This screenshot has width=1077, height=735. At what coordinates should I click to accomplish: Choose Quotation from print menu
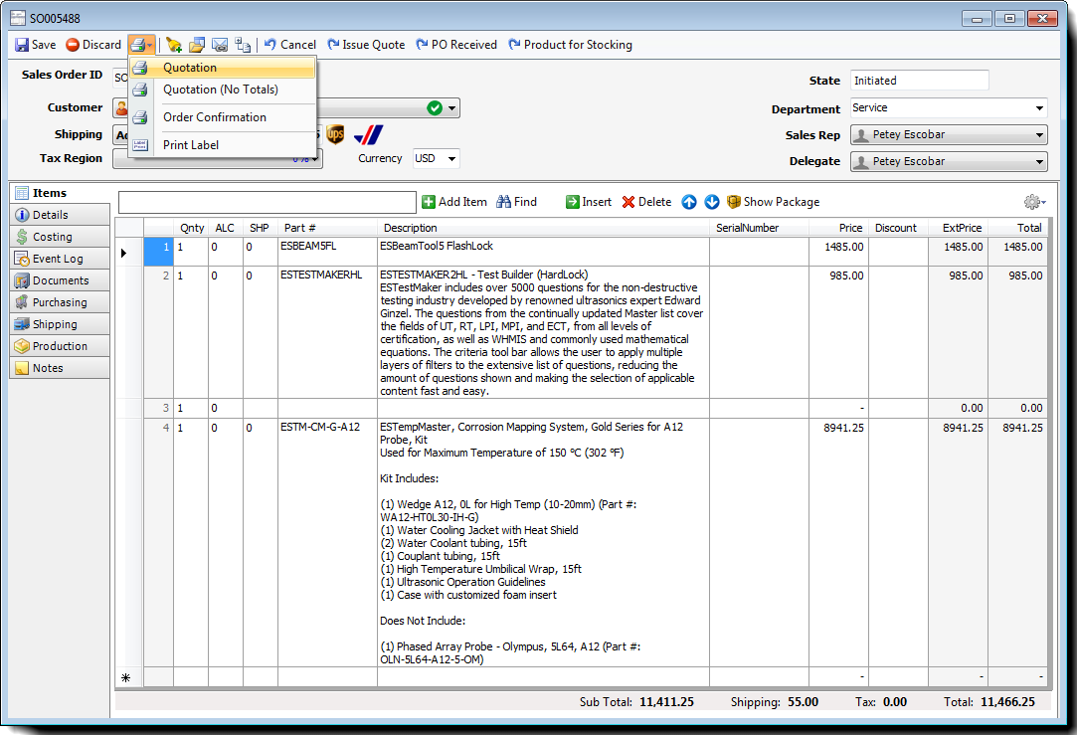coord(223,68)
